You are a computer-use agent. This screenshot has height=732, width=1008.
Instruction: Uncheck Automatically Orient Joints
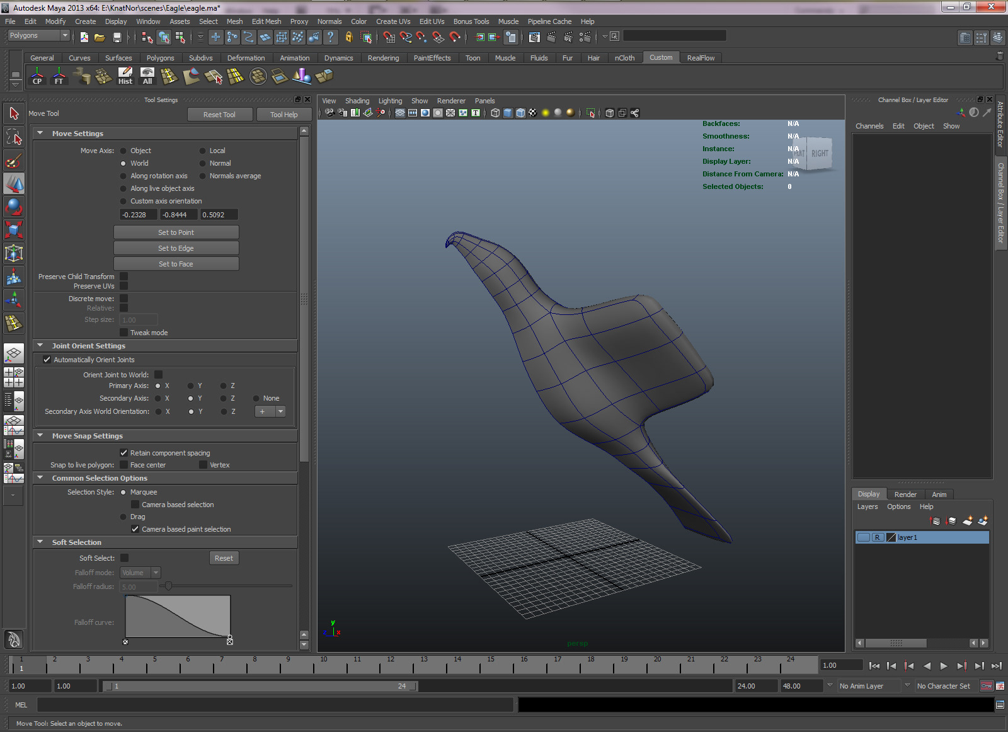47,360
